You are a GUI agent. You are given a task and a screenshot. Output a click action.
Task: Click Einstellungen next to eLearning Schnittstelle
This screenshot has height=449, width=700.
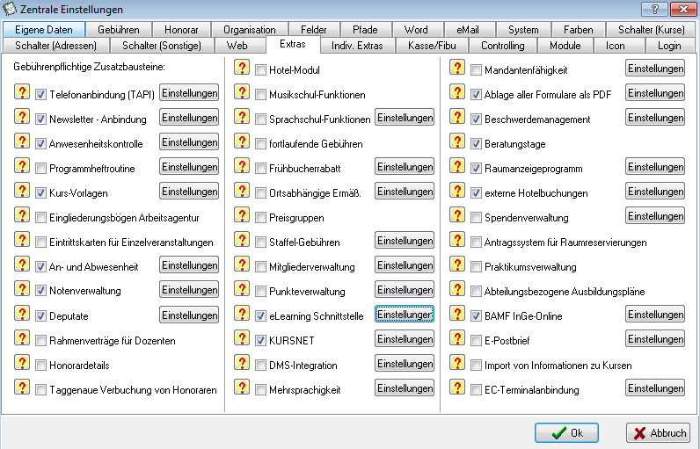(x=405, y=315)
